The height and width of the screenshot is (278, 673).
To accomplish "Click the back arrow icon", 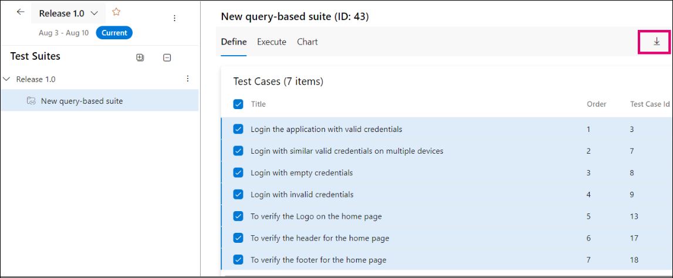I will pyautogui.click(x=21, y=12).
